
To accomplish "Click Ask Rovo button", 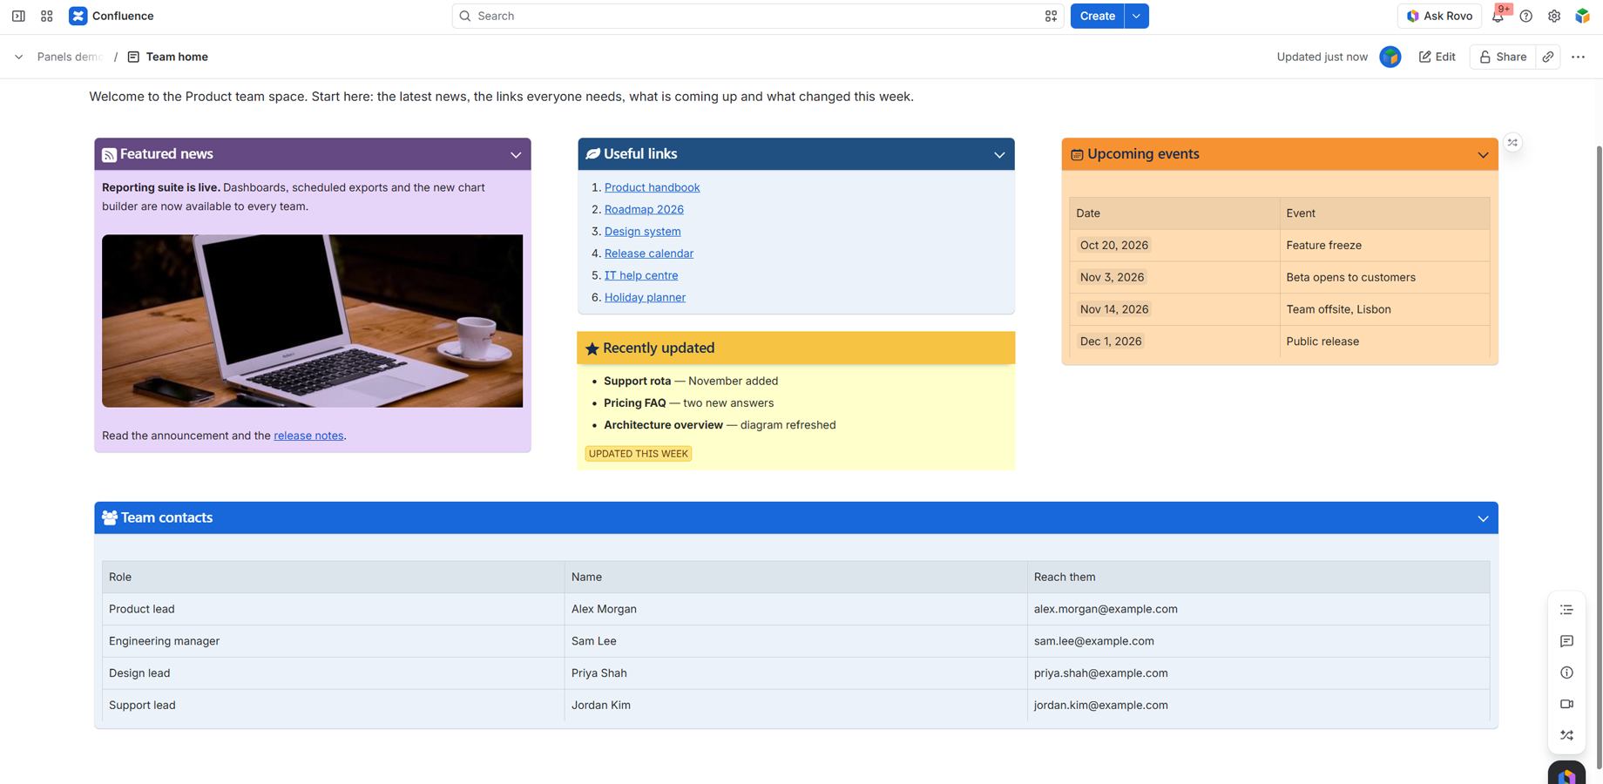I will pos(1439,16).
